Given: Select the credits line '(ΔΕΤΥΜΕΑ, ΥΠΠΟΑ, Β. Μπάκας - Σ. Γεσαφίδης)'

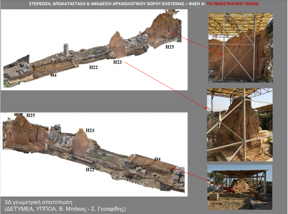Looking at the screenshot, I should [65, 209].
